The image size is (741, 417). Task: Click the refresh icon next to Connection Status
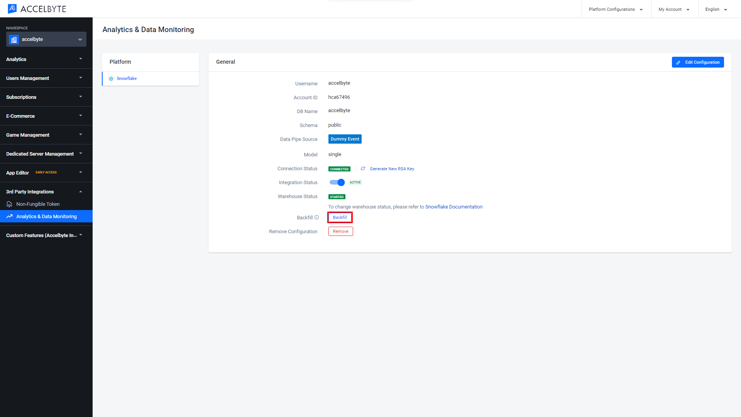[x=363, y=168]
